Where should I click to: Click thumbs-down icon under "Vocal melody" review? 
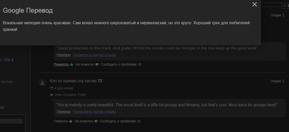point(96,121)
